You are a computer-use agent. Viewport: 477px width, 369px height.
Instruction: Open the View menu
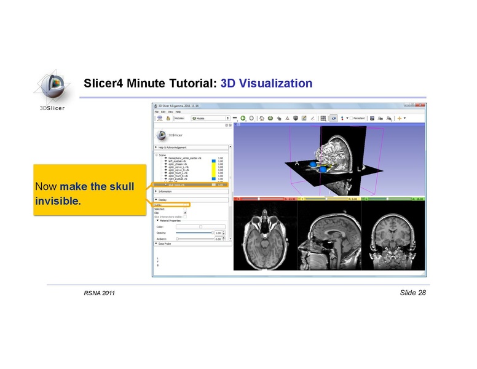pos(171,112)
